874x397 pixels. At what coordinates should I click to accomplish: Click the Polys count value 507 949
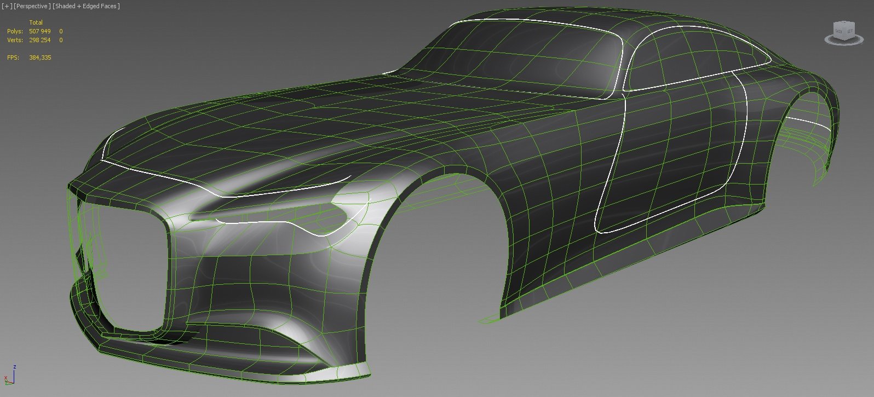(x=39, y=31)
